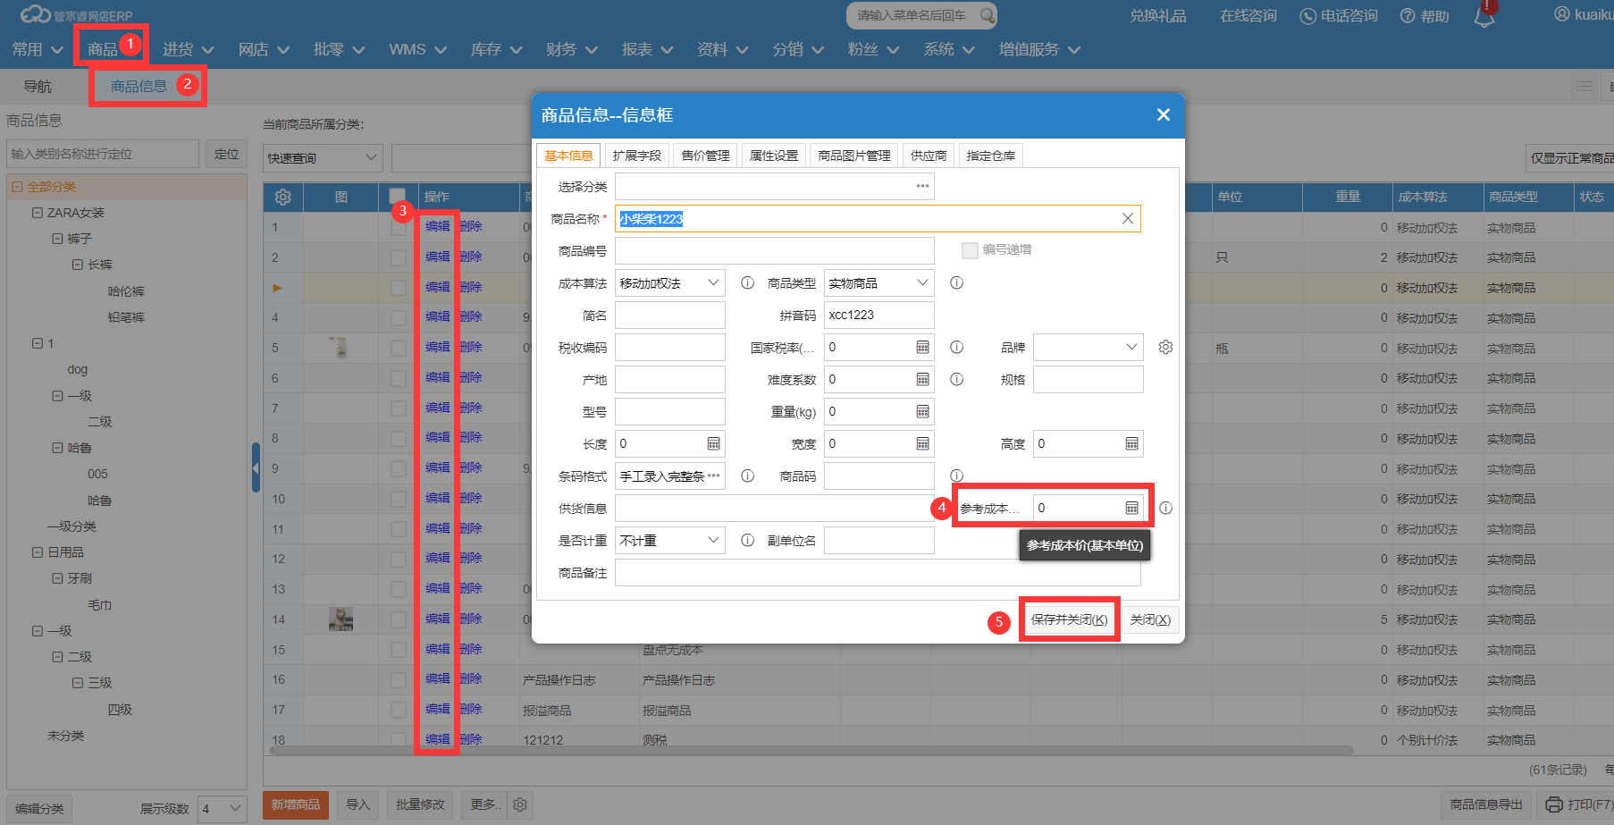Open the 成本算法 dropdown
Image resolution: width=1614 pixels, height=825 pixels.
click(669, 283)
